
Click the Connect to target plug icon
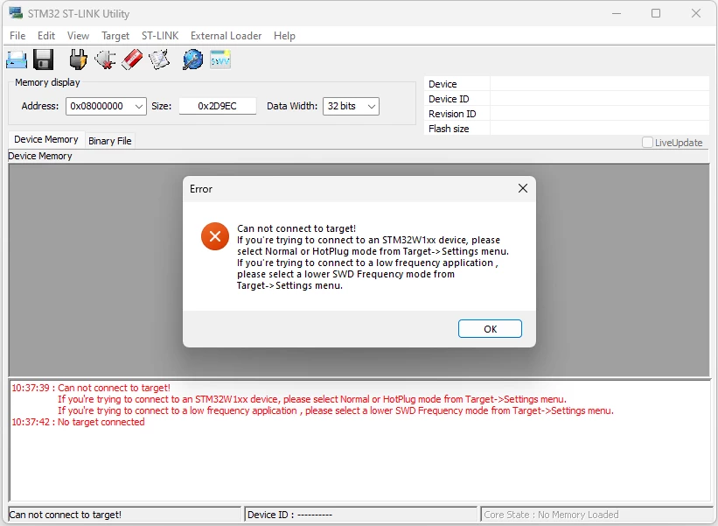click(x=79, y=60)
